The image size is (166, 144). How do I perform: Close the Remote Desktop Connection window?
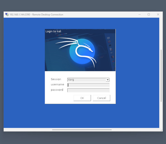point(158,14)
